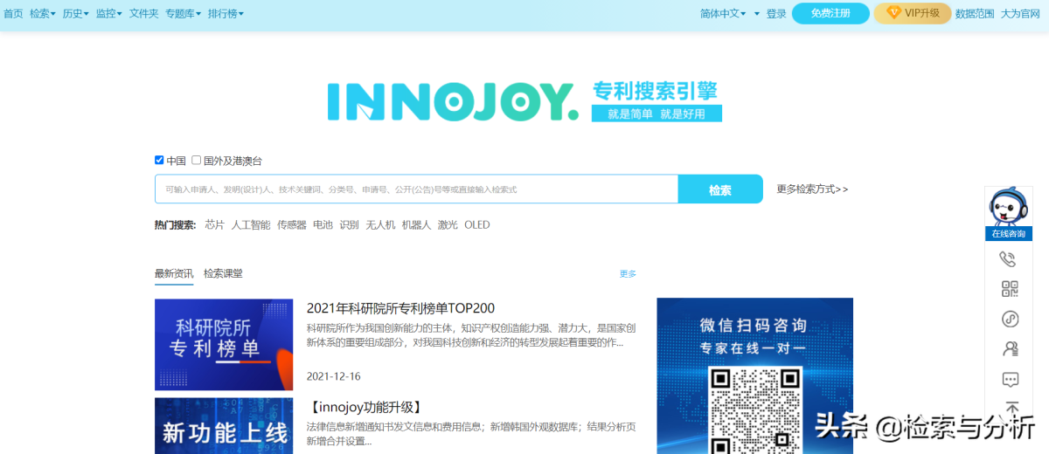The width and height of the screenshot is (1049, 454).
Task: Select hot search term OLED
Action: [477, 224]
